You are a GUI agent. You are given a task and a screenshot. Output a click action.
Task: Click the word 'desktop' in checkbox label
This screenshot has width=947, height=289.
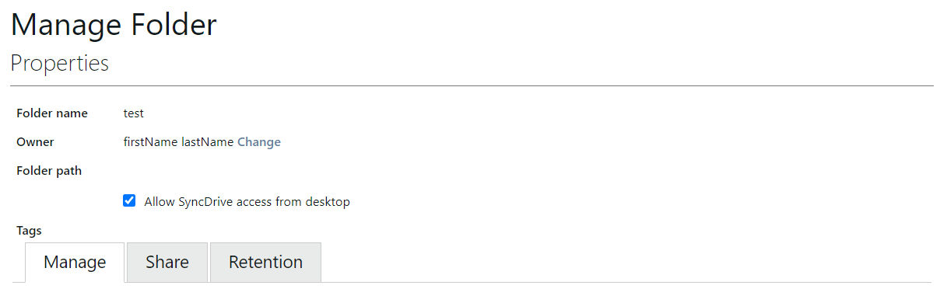coord(328,202)
